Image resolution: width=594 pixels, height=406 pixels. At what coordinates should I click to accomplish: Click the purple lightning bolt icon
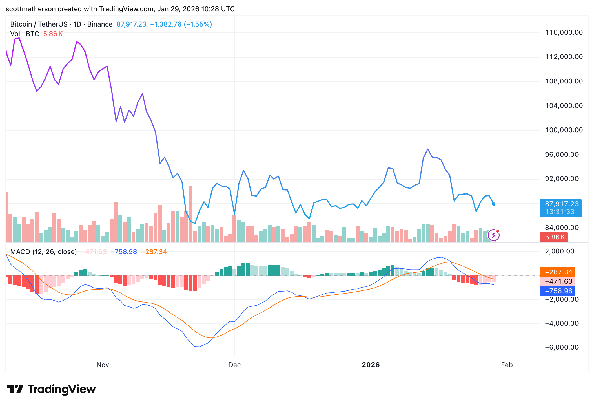coord(493,235)
